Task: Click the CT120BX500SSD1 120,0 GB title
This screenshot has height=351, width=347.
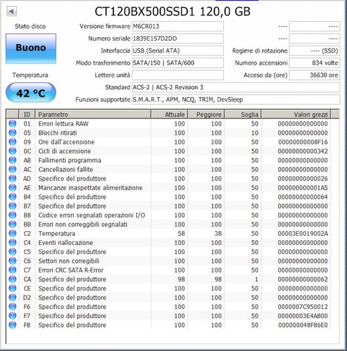Action: (x=172, y=11)
